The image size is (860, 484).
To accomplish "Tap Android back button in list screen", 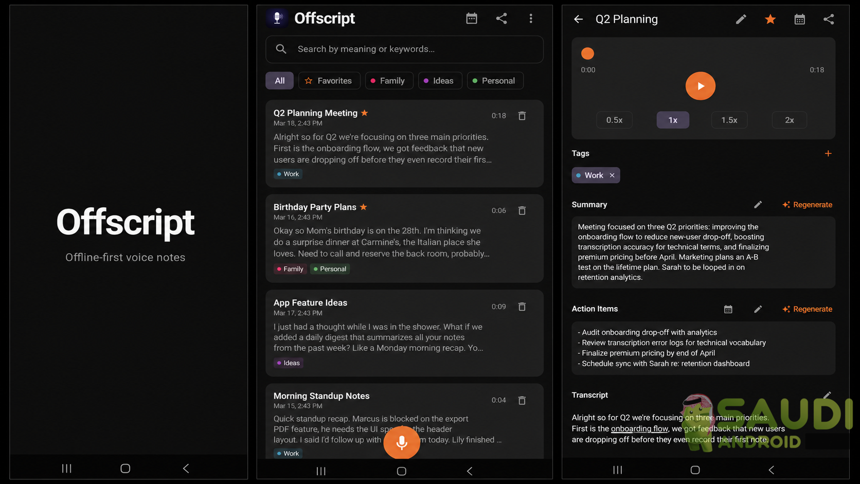I will [469, 471].
